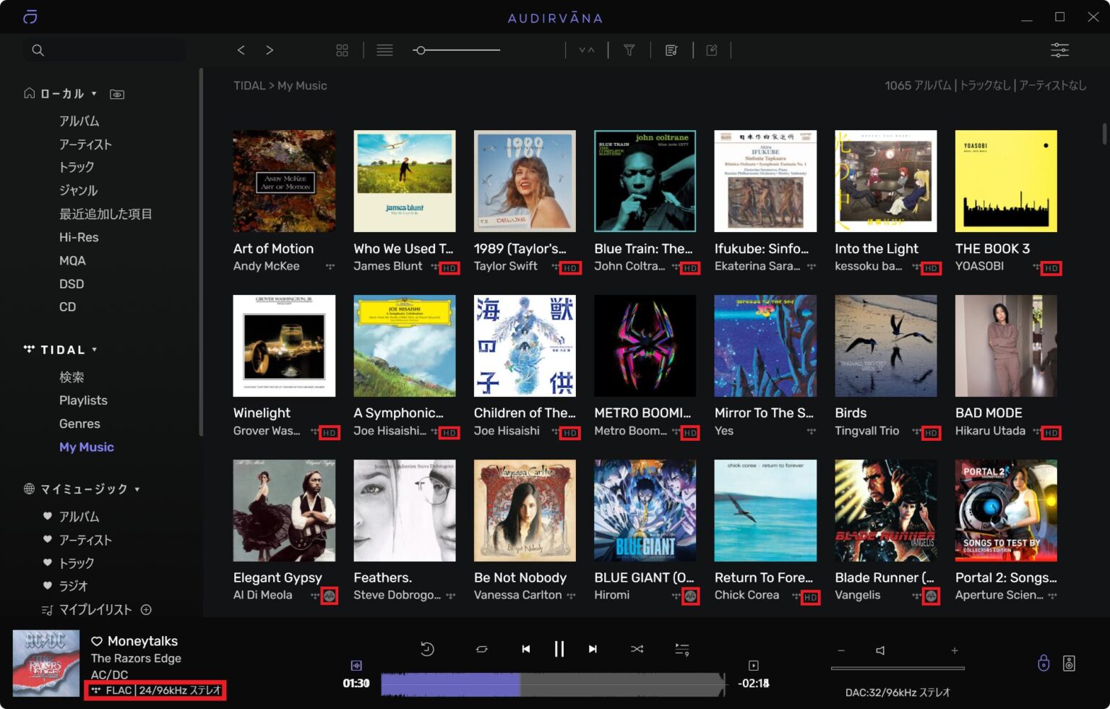Open the Playlists section under TIDAL

click(x=83, y=400)
